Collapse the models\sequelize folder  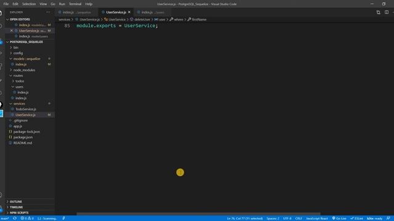point(30,59)
